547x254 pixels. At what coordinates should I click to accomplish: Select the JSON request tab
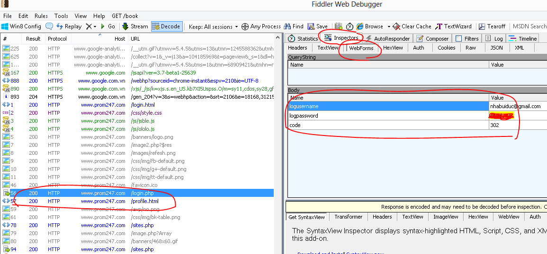[x=496, y=48]
